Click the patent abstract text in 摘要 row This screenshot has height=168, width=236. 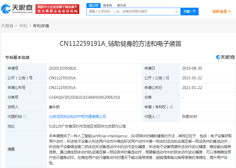[141, 150]
